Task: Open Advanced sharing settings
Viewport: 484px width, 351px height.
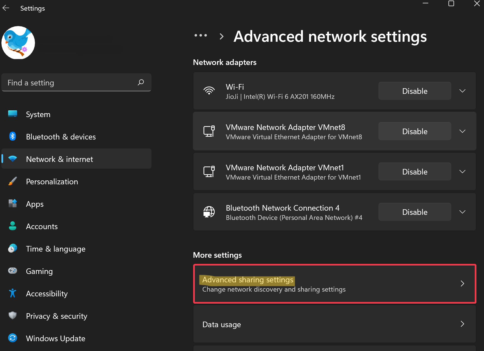Action: [335, 284]
